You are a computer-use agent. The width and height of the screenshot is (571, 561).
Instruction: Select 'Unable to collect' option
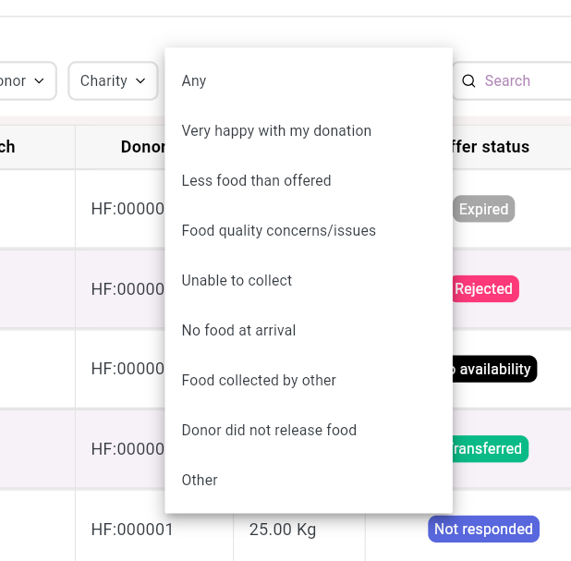tap(237, 280)
